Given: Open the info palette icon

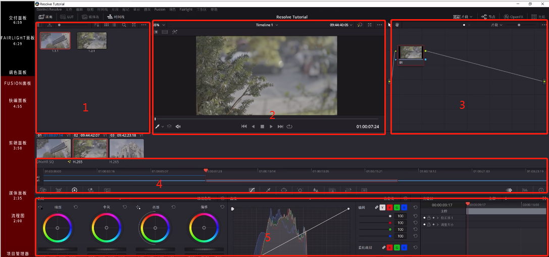Looking at the screenshot, I should (541, 190).
